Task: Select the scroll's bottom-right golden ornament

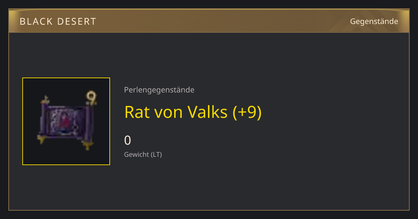Action: click(87, 145)
